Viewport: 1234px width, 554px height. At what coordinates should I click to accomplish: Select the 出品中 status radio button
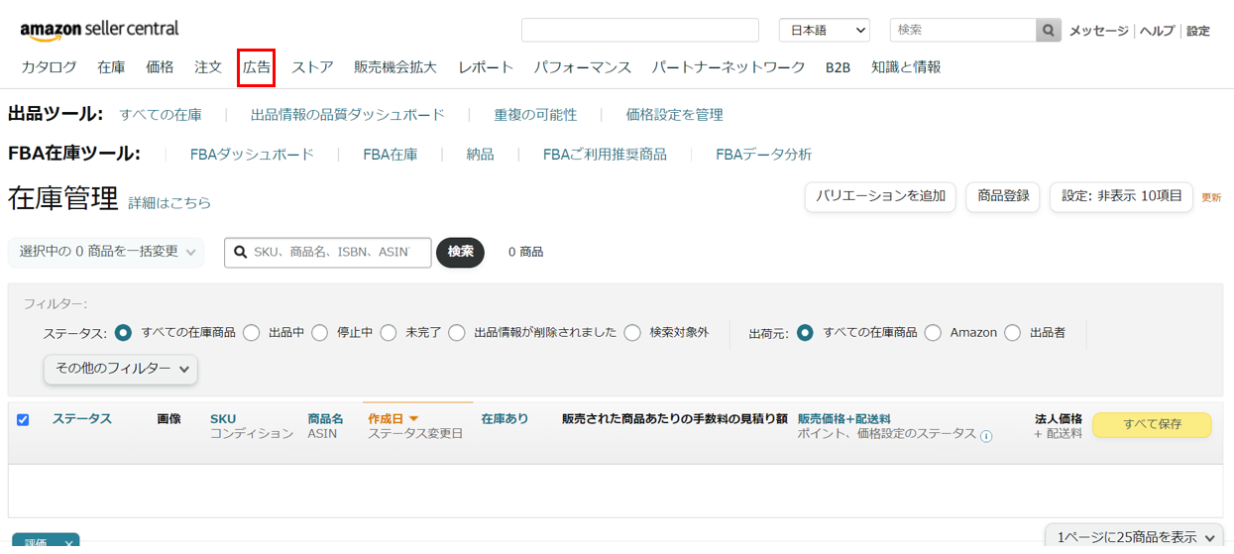251,333
